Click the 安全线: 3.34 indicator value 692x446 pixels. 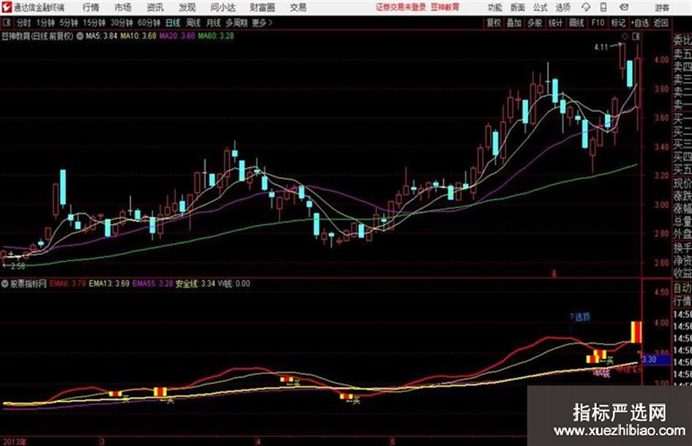pos(196,284)
